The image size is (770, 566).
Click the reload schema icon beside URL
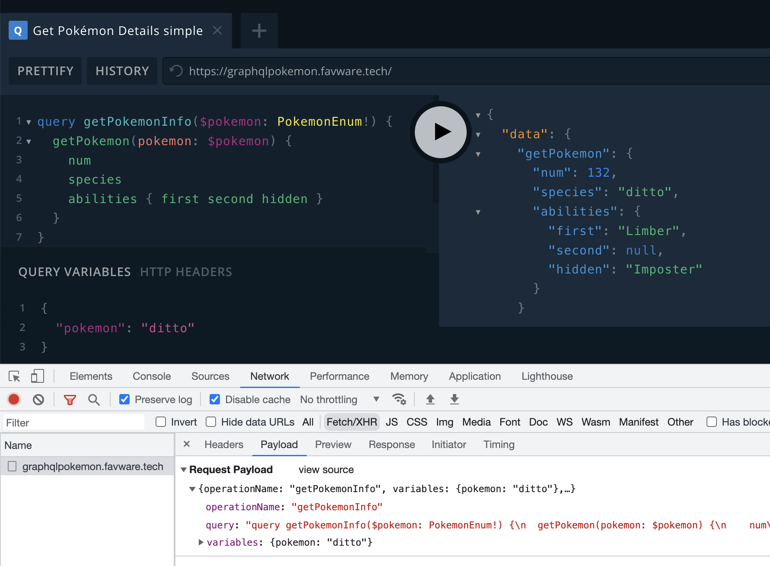tap(176, 71)
